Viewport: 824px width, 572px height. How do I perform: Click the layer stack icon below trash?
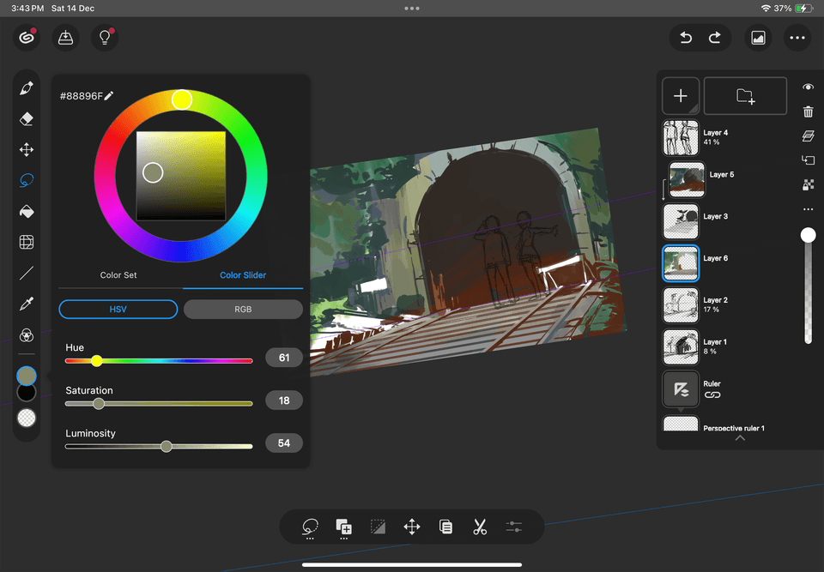pos(809,136)
